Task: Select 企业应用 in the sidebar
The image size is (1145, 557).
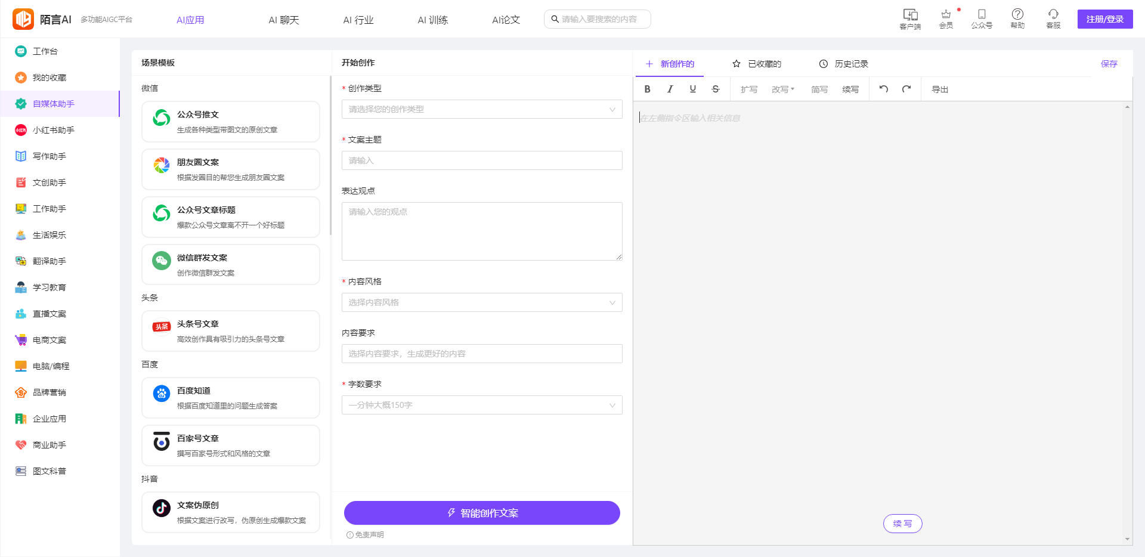Action: [x=60, y=419]
